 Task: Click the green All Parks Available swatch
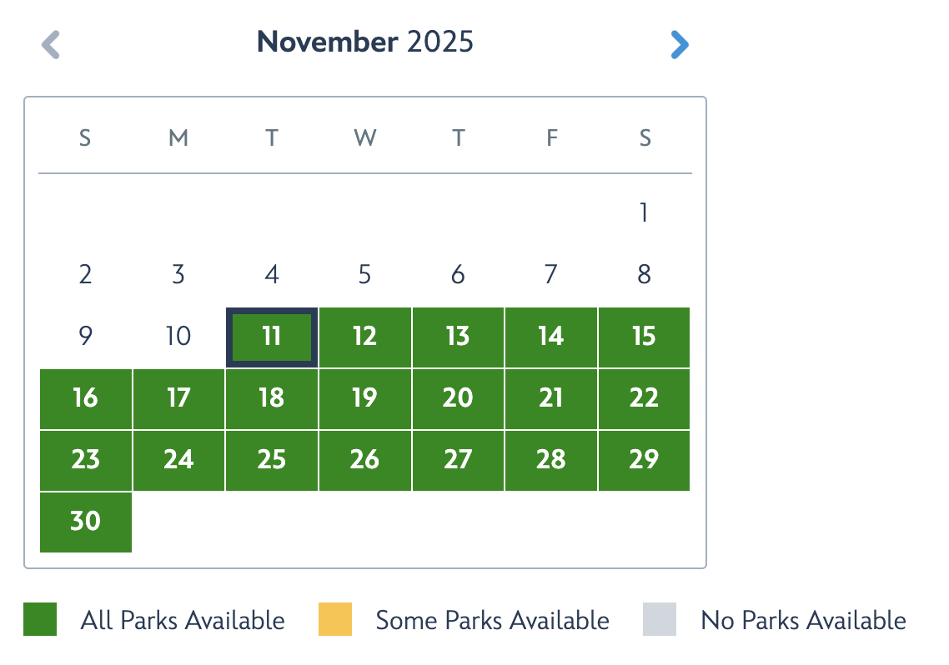[x=40, y=620]
